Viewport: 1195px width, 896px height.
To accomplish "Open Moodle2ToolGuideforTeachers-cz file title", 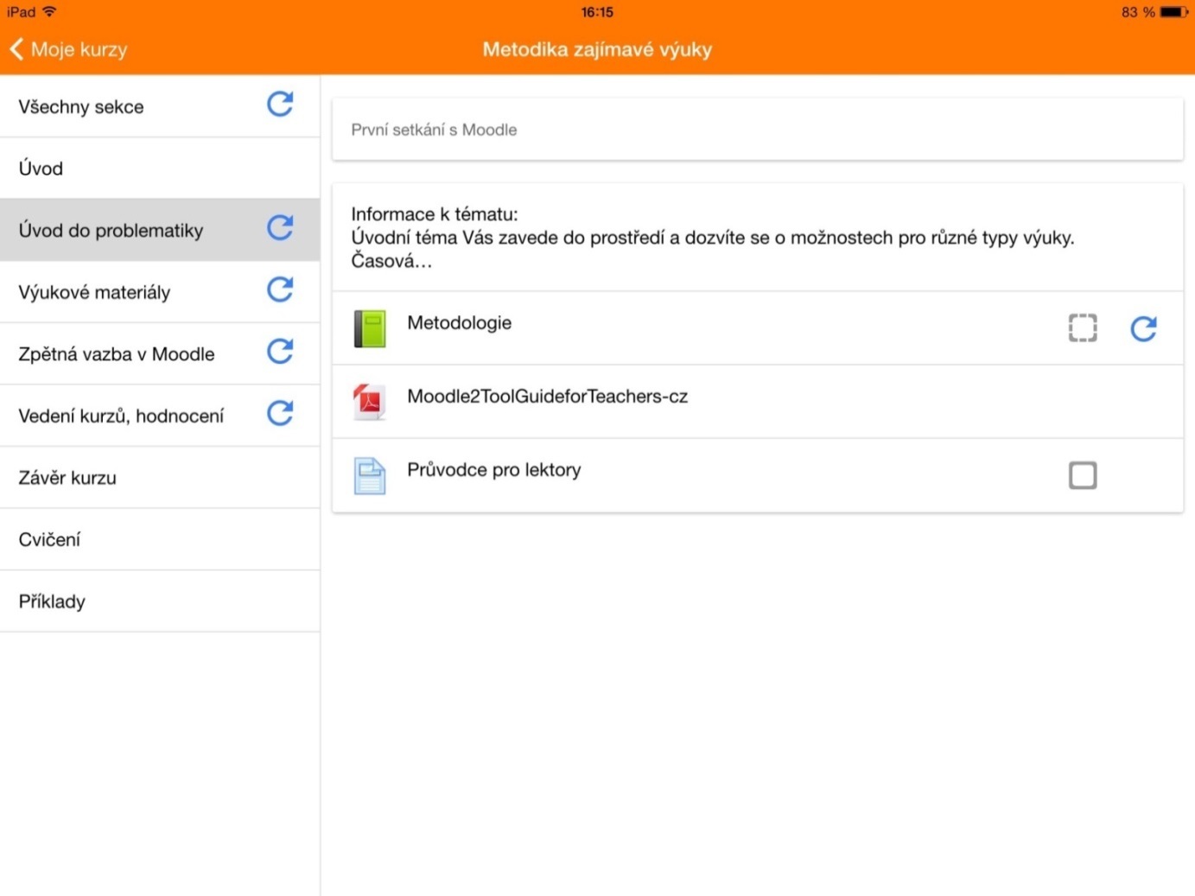I will click(547, 396).
